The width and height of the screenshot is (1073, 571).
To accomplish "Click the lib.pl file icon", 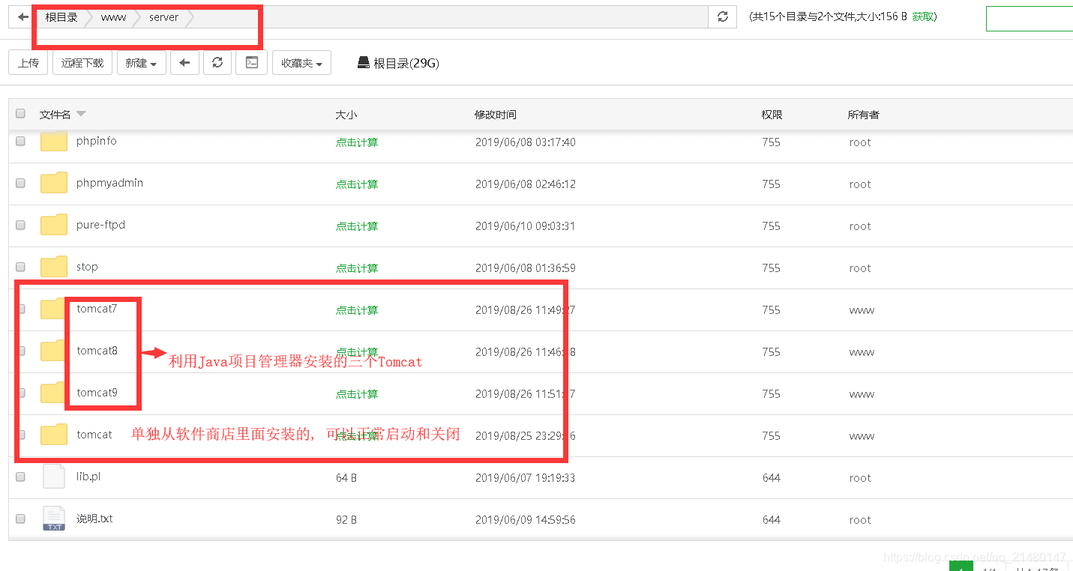I will click(53, 477).
